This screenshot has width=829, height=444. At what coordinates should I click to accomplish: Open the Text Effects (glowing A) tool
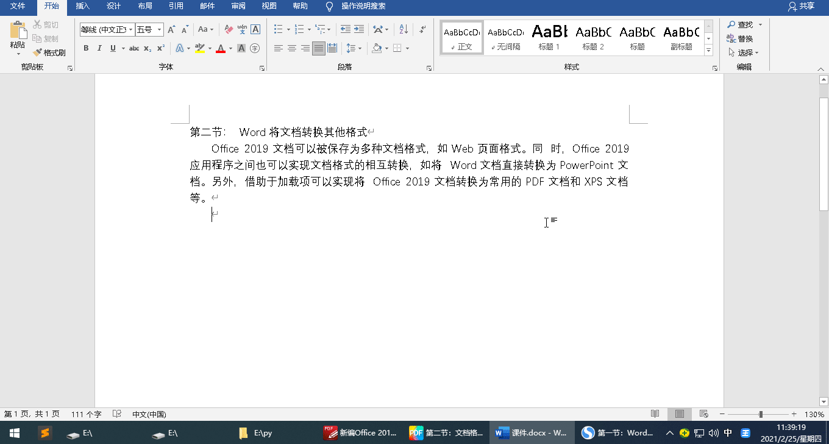click(x=180, y=48)
